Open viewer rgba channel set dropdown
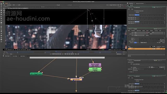This screenshot has width=167, height=94. pos(4,5)
